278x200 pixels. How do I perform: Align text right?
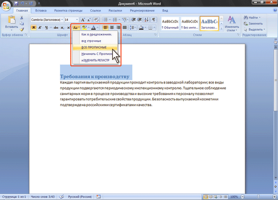(118, 27)
